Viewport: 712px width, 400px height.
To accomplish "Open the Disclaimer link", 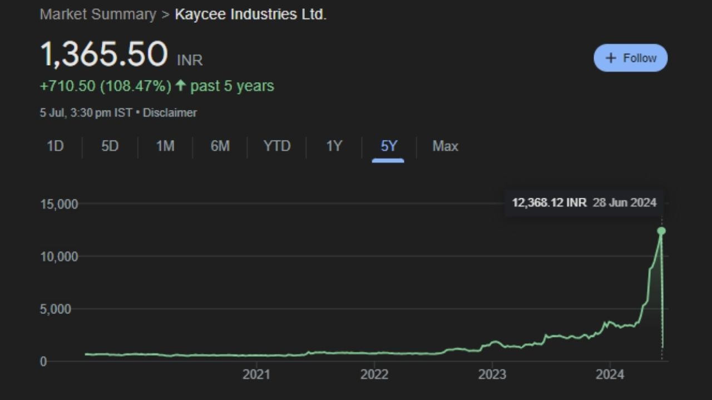I will 170,113.
